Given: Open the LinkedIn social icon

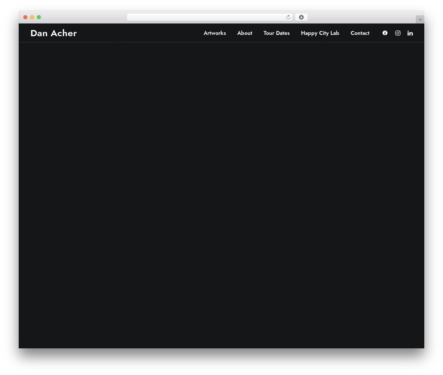Looking at the screenshot, I should 410,33.
